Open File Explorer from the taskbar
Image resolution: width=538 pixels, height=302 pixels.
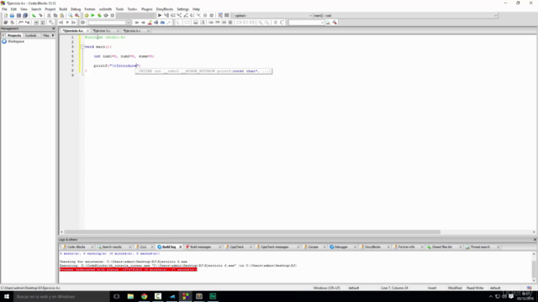130,296
